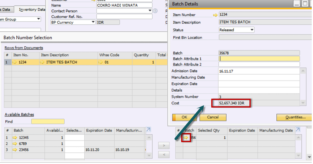Open Item Group dropdown arrow
This screenshot has width=313, height=164.
pos(38,19)
